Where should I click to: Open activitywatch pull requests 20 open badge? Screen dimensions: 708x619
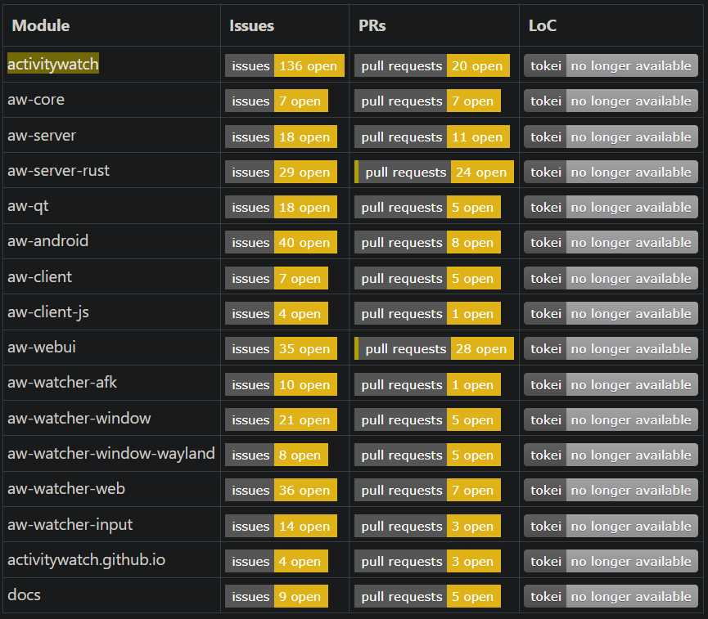(431, 66)
